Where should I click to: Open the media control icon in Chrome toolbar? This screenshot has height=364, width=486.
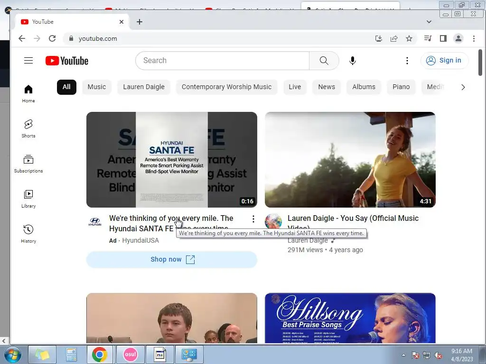[x=428, y=38]
